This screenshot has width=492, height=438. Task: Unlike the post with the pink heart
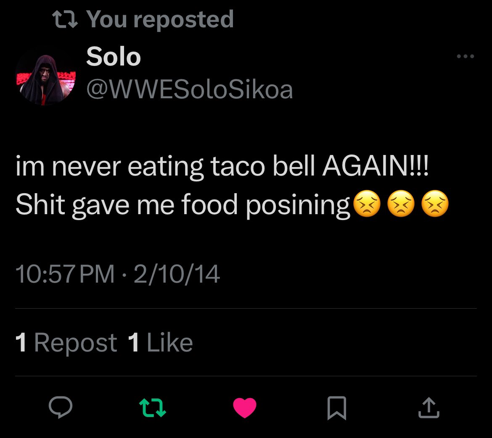tap(244, 407)
